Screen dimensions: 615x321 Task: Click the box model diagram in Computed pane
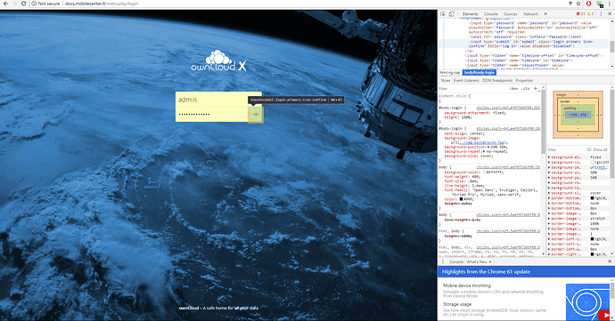pos(578,115)
